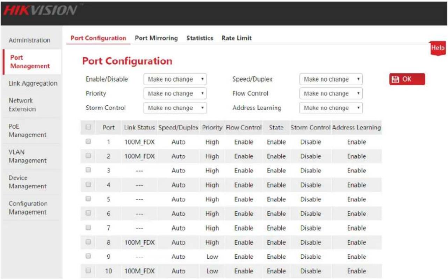Screen dimensions: 448x279
Task: Open the Speed/Duplex dropdown
Action: coord(331,79)
